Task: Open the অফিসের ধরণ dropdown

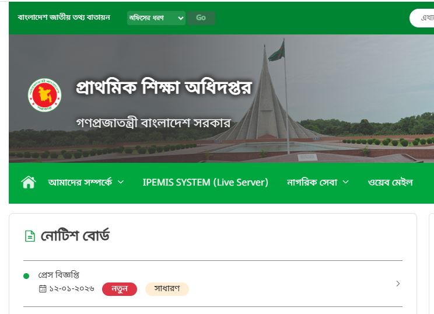Action: click(x=156, y=18)
